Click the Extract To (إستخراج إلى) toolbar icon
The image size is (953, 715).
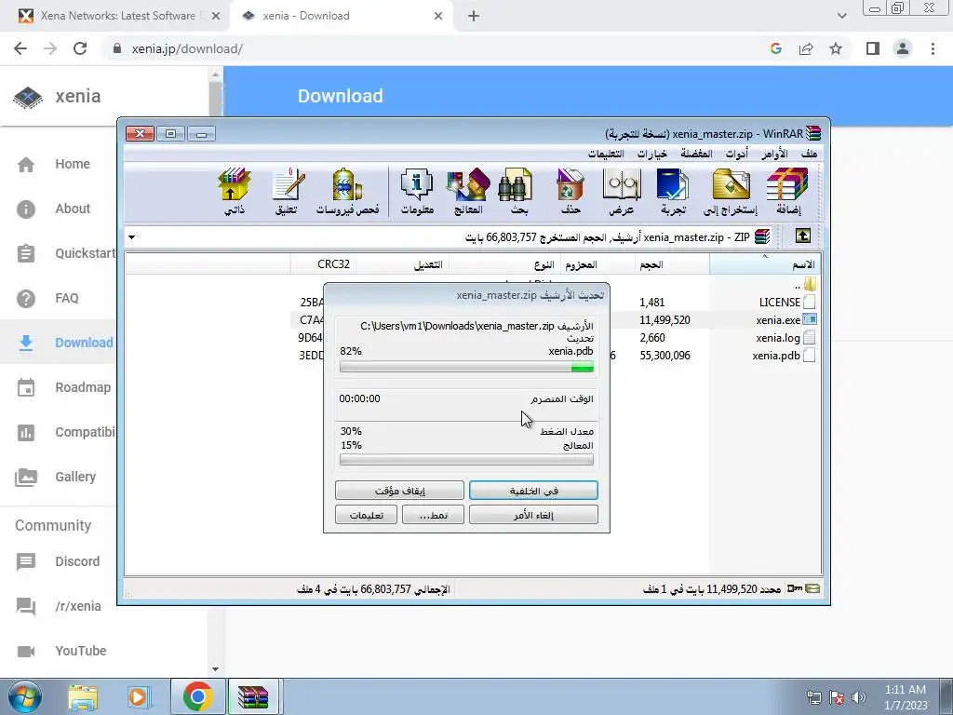pos(731,192)
